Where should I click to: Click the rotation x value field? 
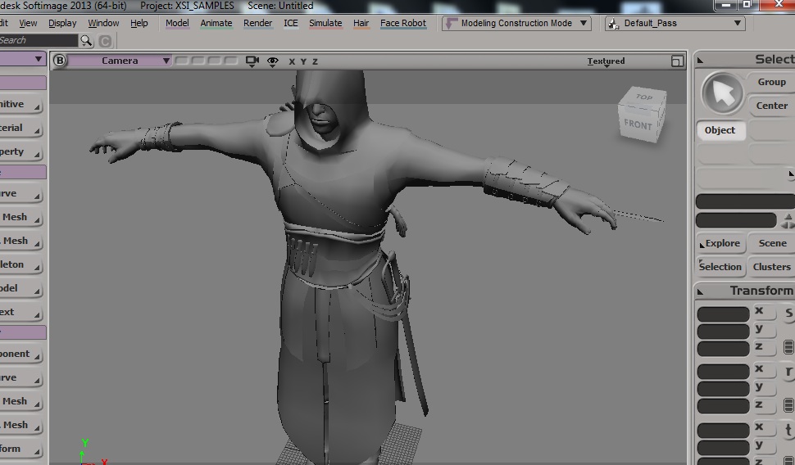pos(723,372)
